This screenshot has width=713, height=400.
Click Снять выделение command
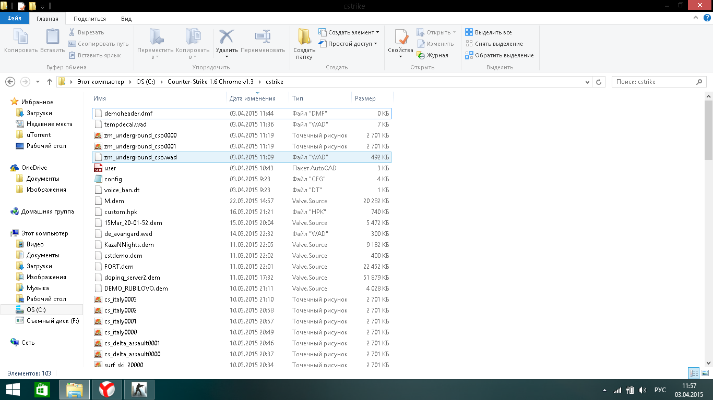point(494,44)
